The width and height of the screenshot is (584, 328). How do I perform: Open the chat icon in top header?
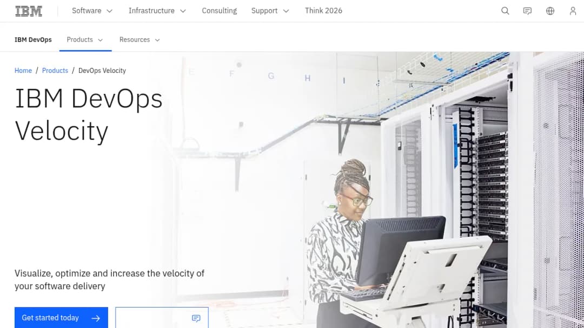click(527, 11)
